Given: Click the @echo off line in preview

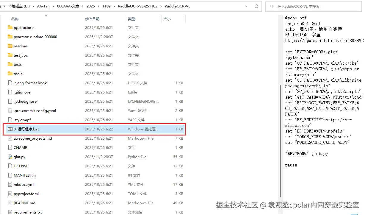Looking at the screenshot, I should tap(296, 18).
